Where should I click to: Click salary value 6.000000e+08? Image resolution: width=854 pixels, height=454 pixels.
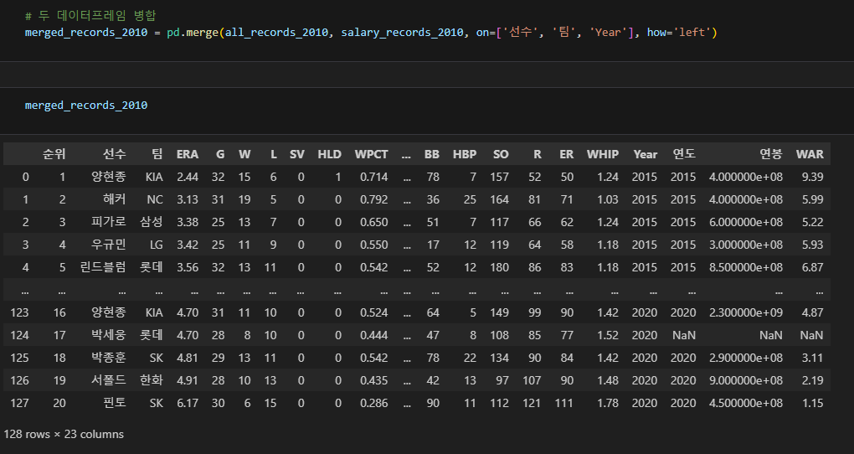coord(746,222)
